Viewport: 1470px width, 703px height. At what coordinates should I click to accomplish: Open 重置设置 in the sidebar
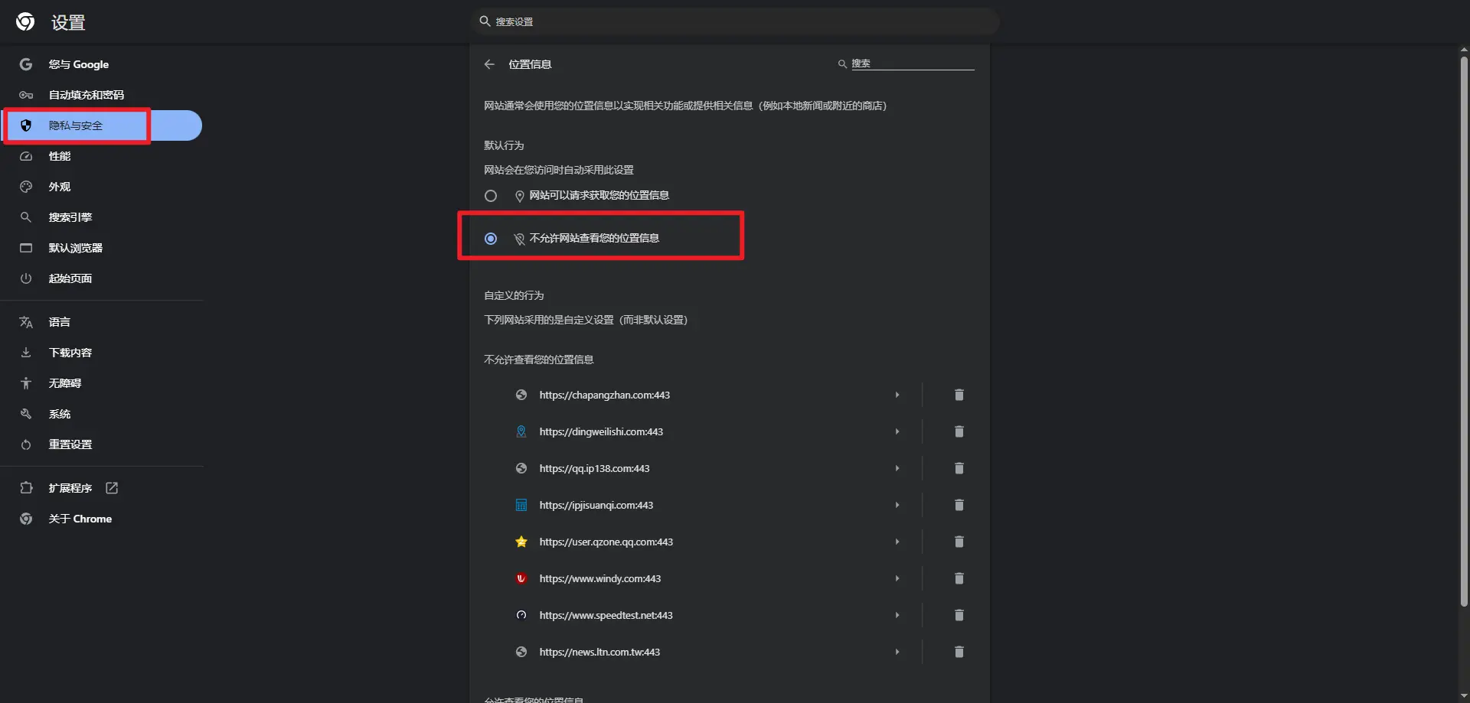pyautogui.click(x=70, y=444)
